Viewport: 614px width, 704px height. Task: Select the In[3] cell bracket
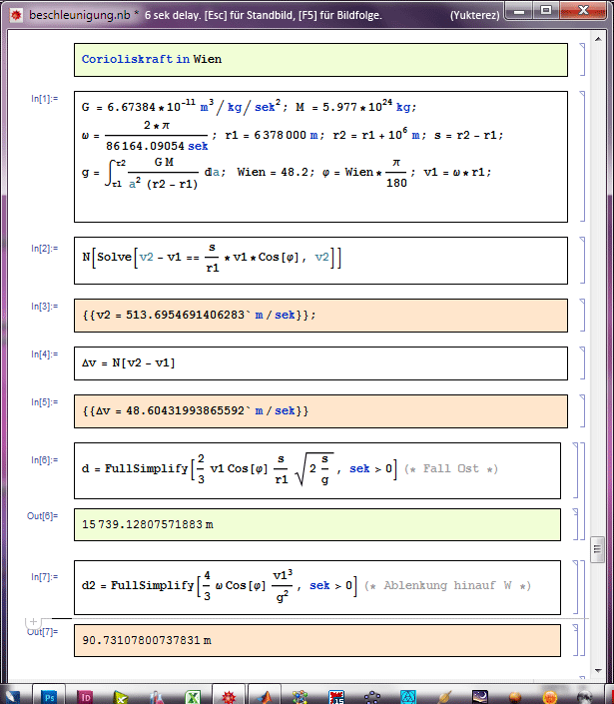click(582, 316)
